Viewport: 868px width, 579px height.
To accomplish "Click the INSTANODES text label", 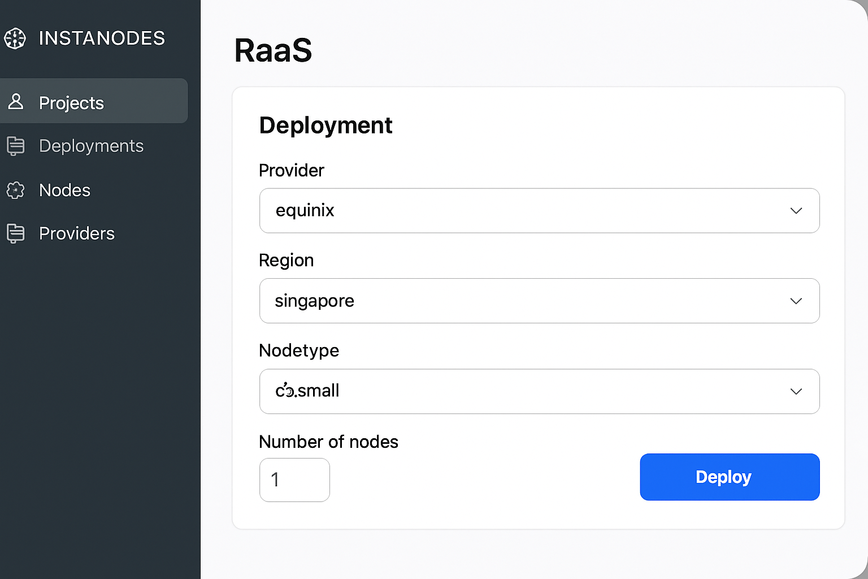I will (x=102, y=38).
